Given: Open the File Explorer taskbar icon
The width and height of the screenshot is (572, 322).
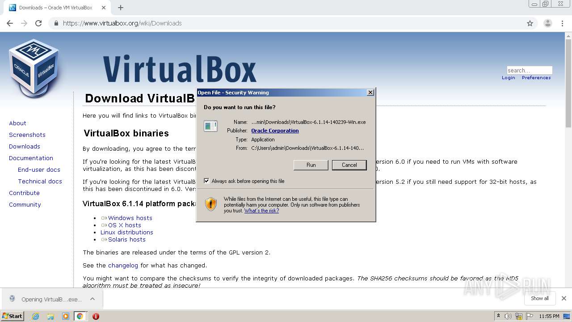Looking at the screenshot, I should tap(50, 316).
